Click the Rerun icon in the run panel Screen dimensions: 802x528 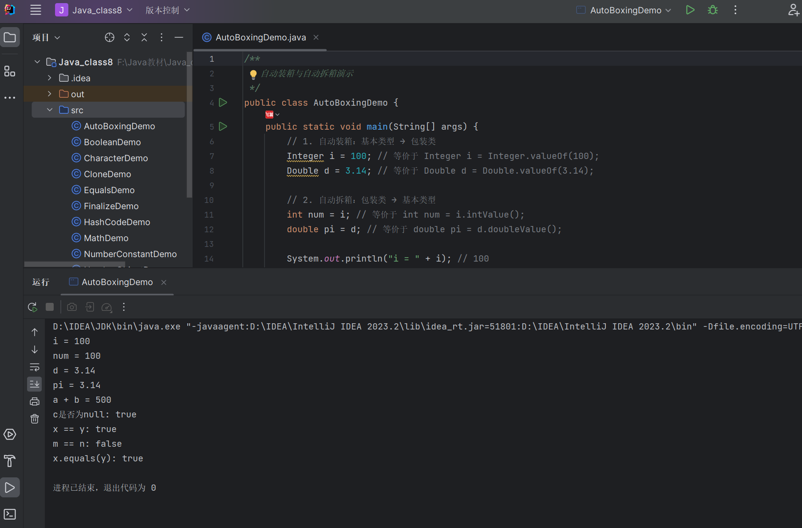click(x=32, y=307)
